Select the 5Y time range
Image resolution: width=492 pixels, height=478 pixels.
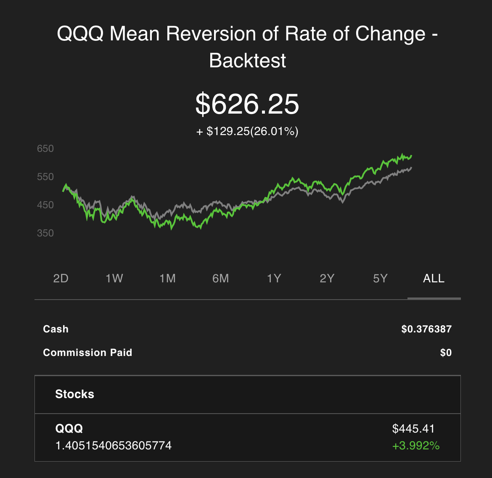380,279
